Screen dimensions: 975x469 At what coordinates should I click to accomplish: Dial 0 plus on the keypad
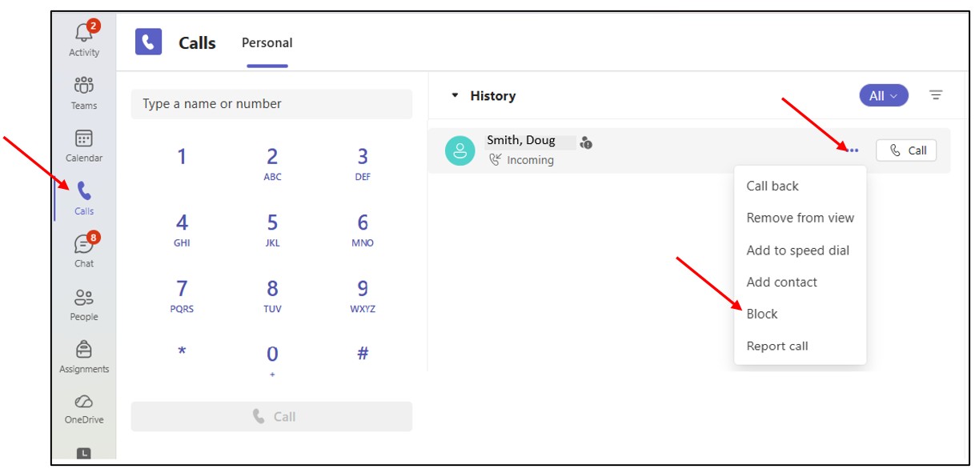click(272, 360)
